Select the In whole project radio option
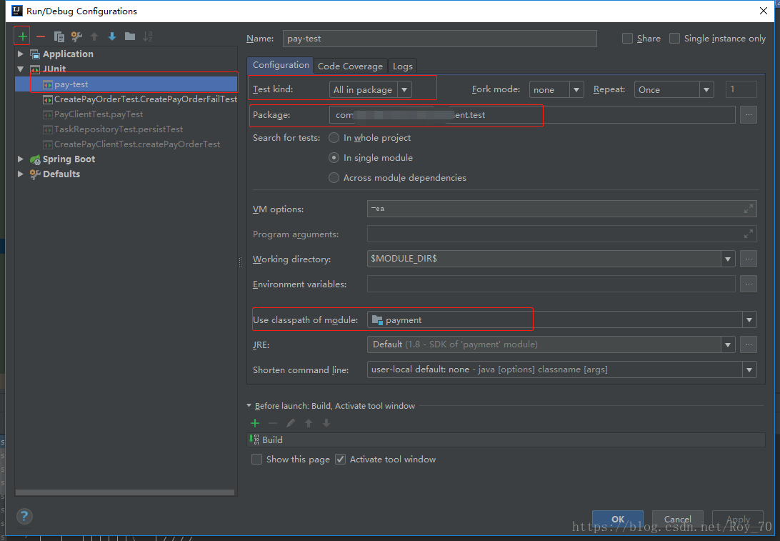 [x=334, y=138]
